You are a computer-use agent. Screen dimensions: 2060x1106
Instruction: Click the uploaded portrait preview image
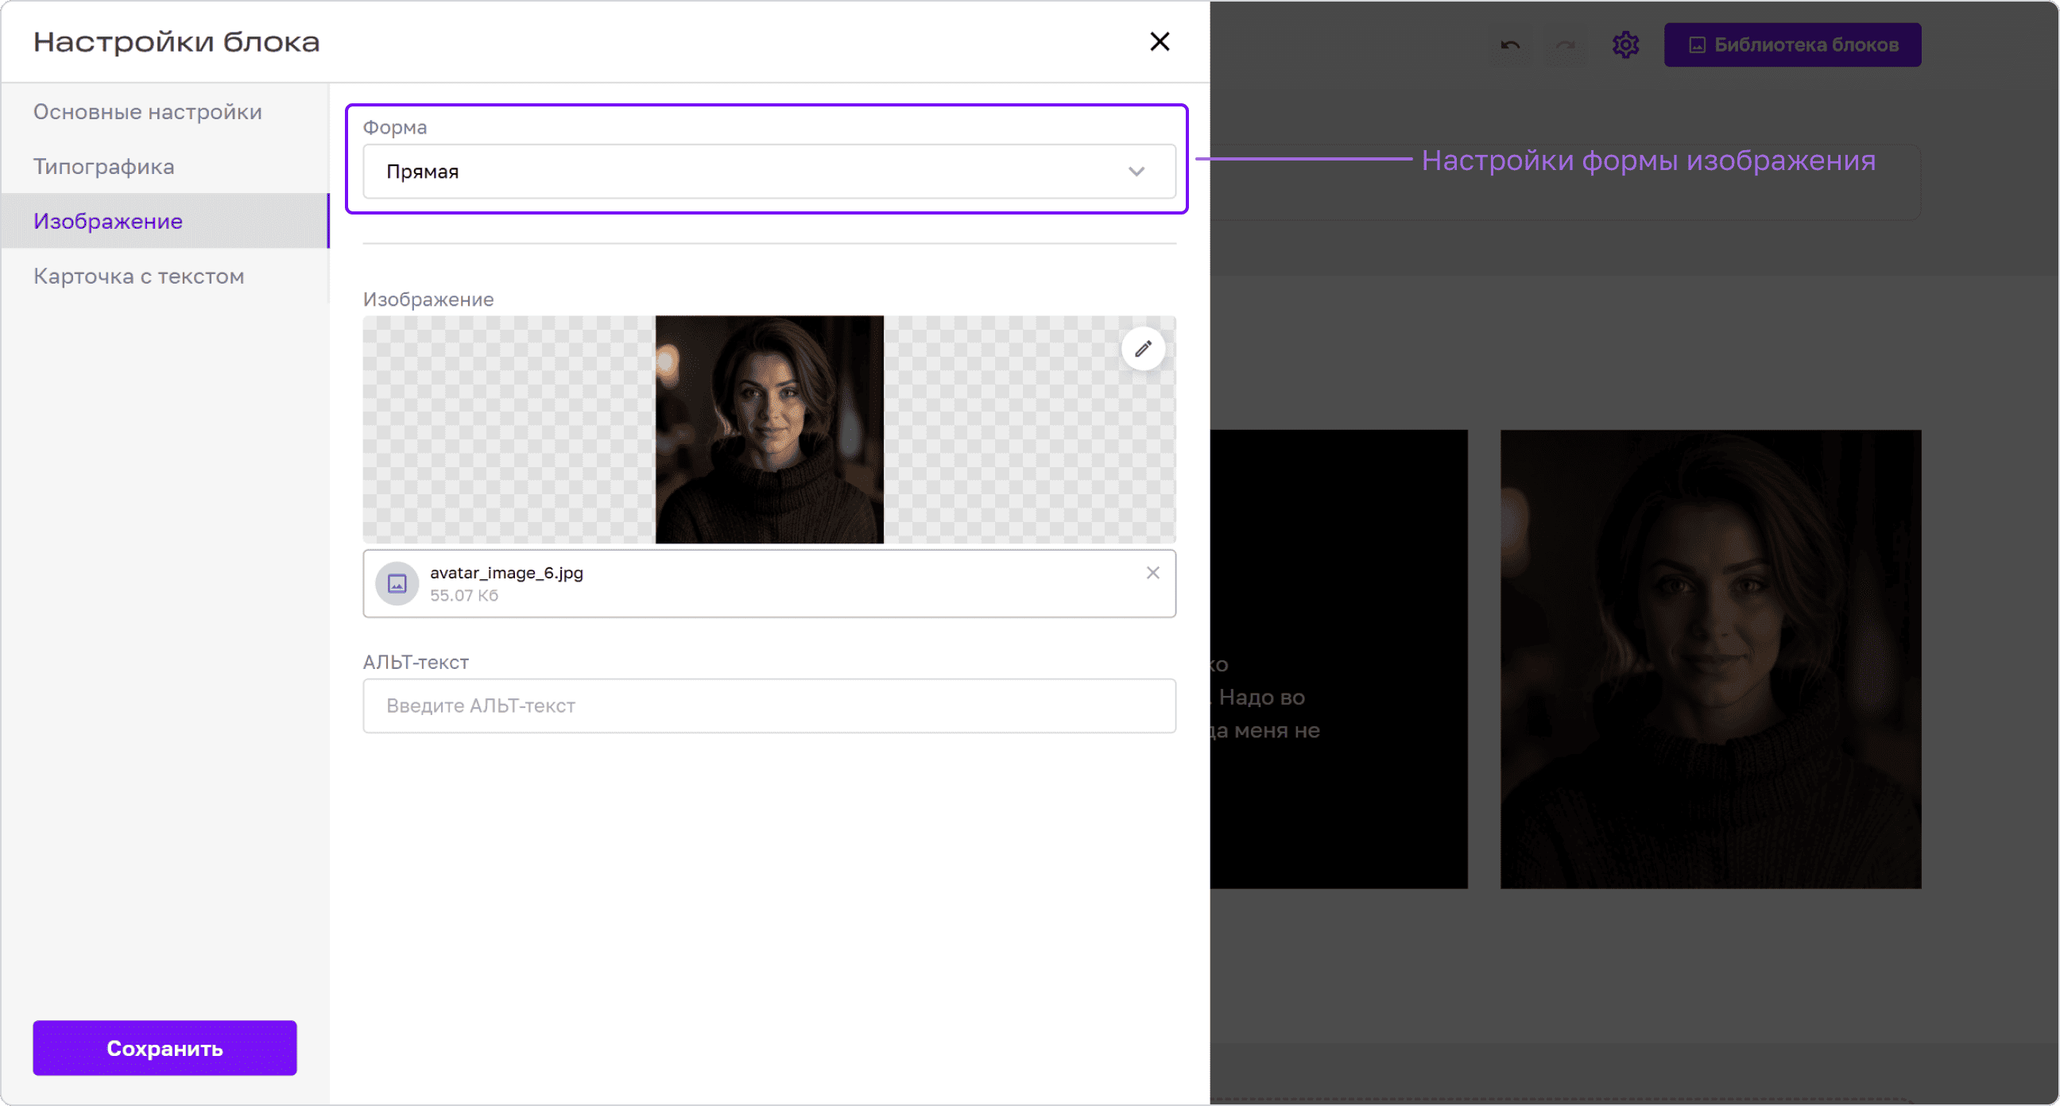pyautogui.click(x=769, y=429)
